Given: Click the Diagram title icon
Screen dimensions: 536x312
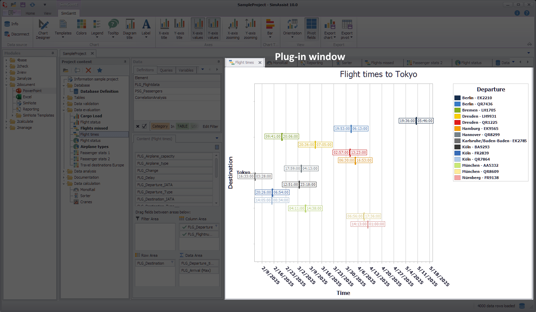Looking at the screenshot, I should pyautogui.click(x=130, y=29).
